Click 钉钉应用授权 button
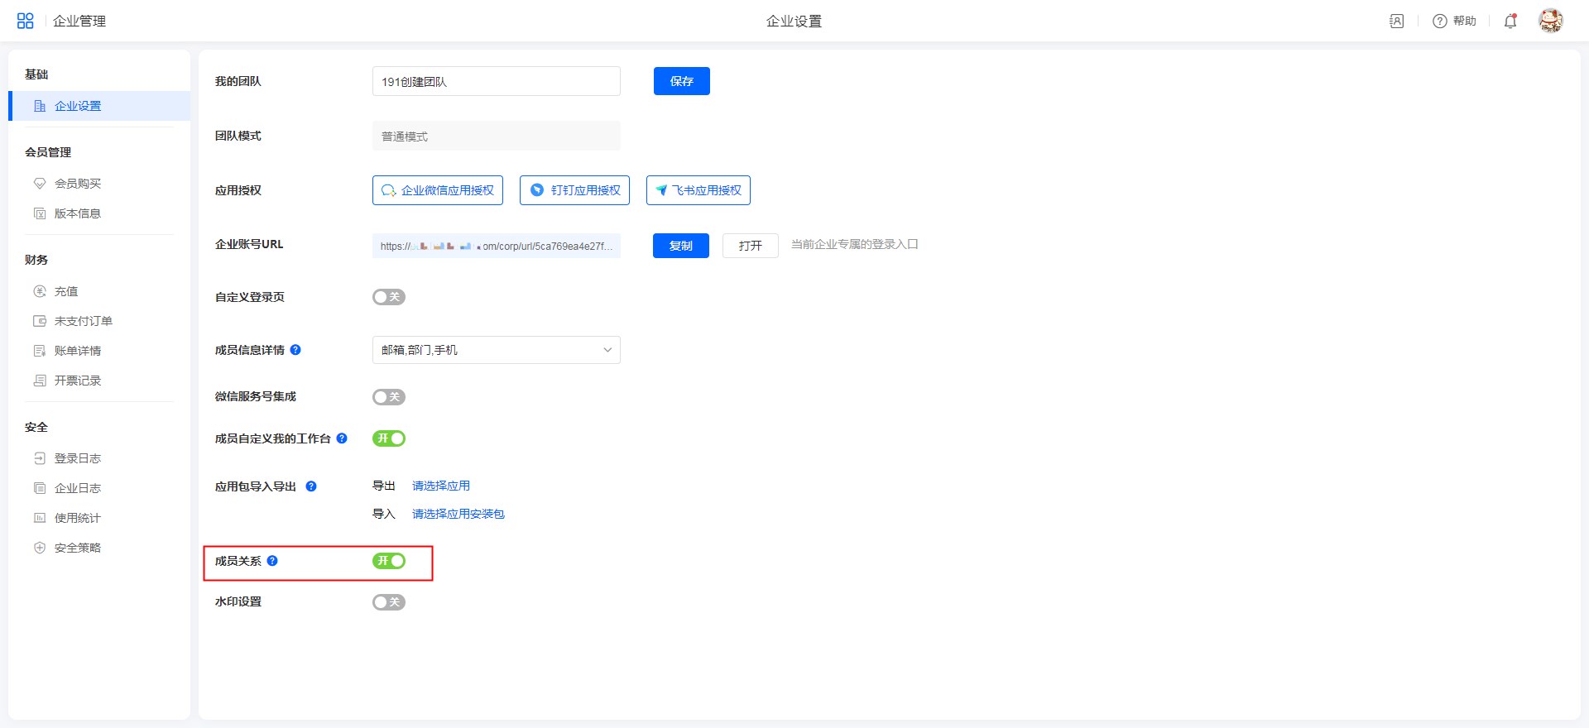Viewport: 1589px width, 728px height. coord(574,190)
